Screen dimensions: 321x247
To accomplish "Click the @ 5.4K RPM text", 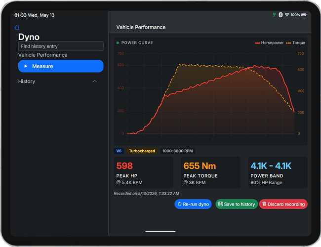I will pos(129,182).
